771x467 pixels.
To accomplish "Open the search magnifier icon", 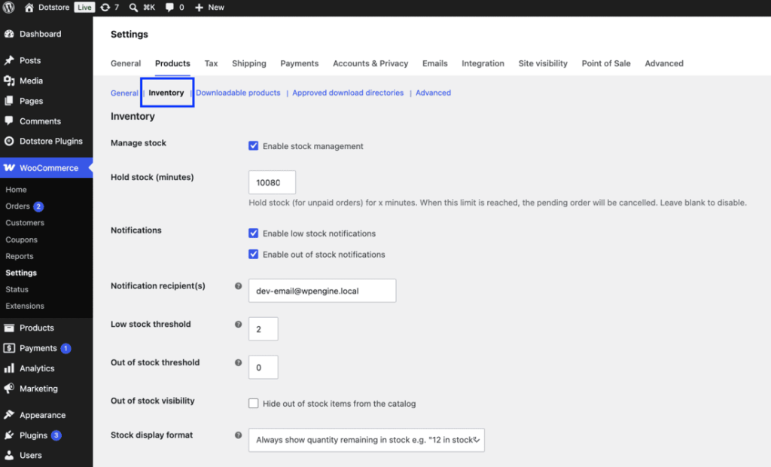I will [x=133, y=8].
